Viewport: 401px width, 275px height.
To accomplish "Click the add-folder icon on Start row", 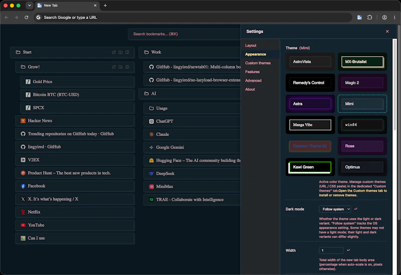I will [120, 52].
